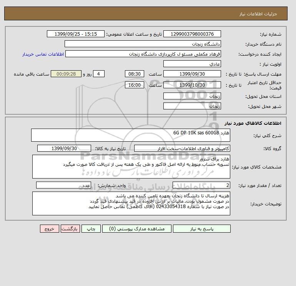Click the product need date field 1399/09/30
Screen dimensions: 296x286
64,148
